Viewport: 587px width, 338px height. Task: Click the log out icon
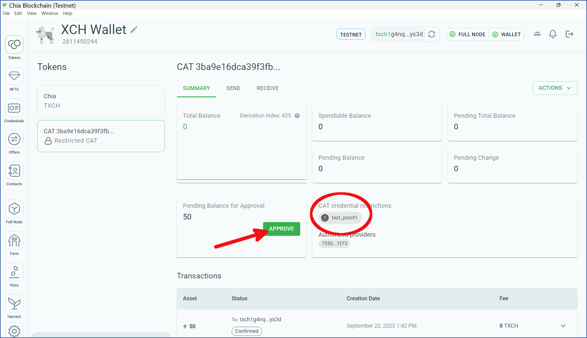[x=569, y=34]
